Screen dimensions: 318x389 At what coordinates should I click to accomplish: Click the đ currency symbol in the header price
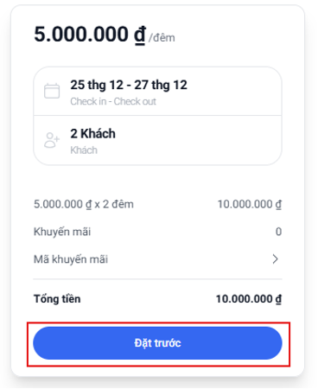[140, 35]
